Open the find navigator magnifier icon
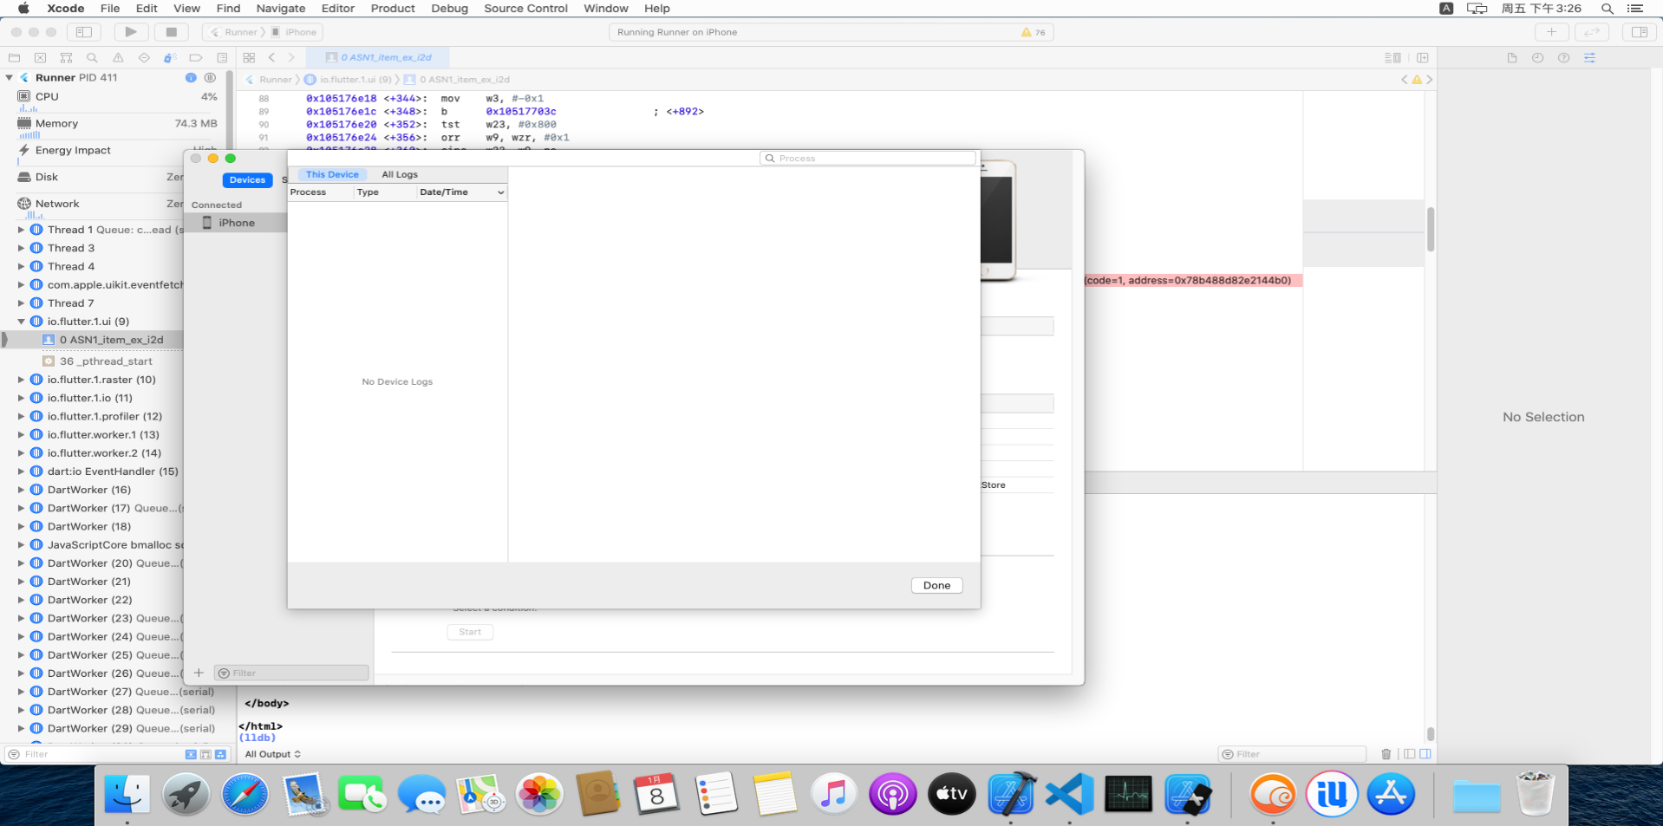 (92, 58)
